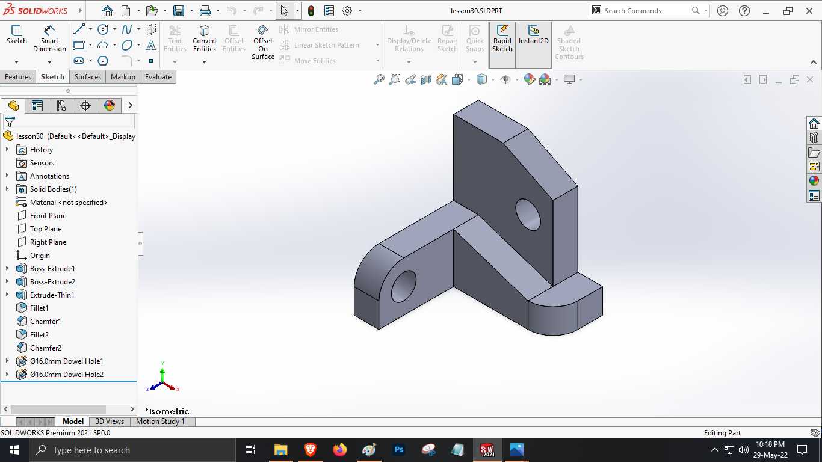The height and width of the screenshot is (469, 822).
Task: Toggle the feature tree filter
Action: 10,122
